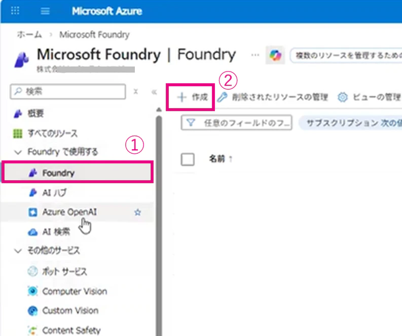The image size is (402, 336).
Task: Click the 概要 Foundry icon
Action: pyautogui.click(x=18, y=114)
